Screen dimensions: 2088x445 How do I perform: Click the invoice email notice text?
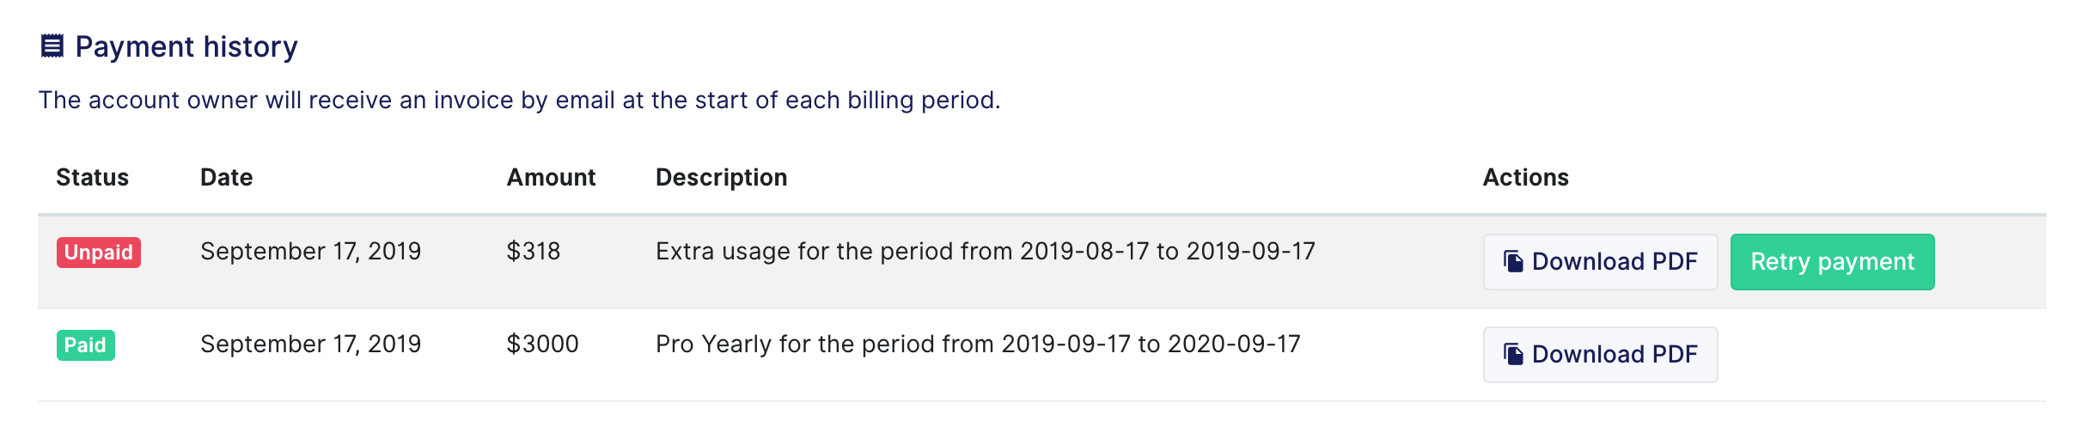click(520, 101)
